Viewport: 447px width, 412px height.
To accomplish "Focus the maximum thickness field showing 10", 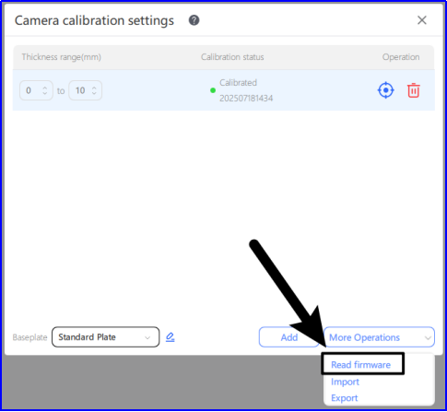I will click(85, 90).
